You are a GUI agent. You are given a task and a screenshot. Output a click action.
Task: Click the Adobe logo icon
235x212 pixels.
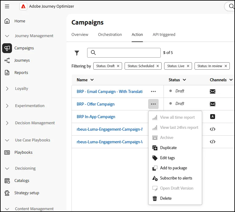23,6
